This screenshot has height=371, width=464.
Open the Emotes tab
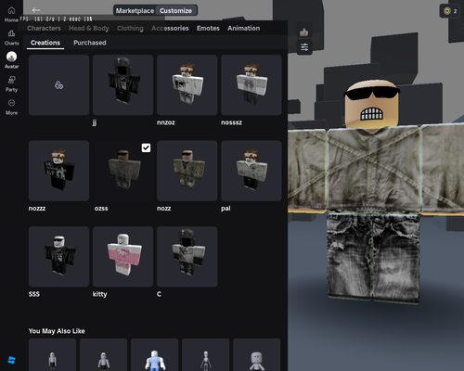coord(208,28)
